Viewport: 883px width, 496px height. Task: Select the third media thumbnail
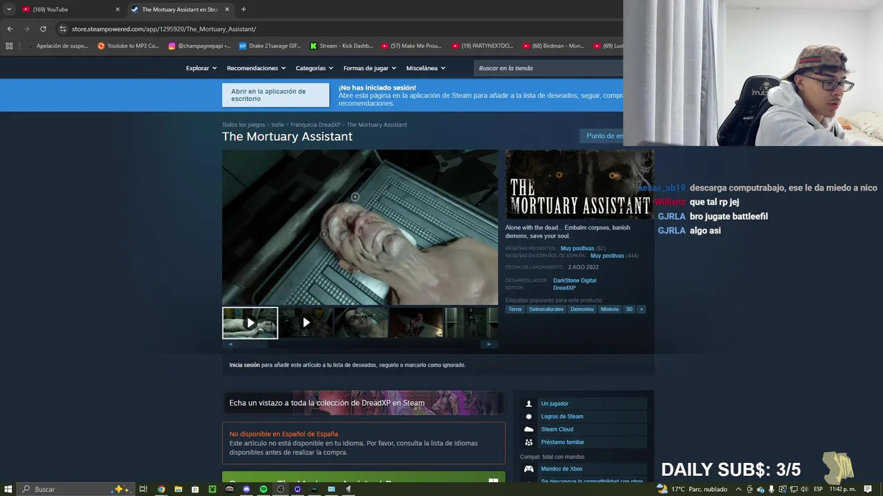click(x=361, y=322)
